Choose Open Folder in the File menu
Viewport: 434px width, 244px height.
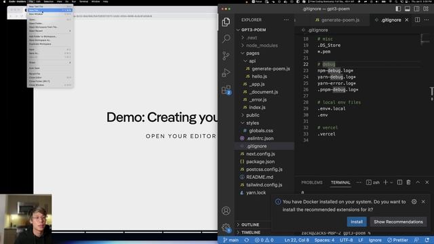point(50,23)
